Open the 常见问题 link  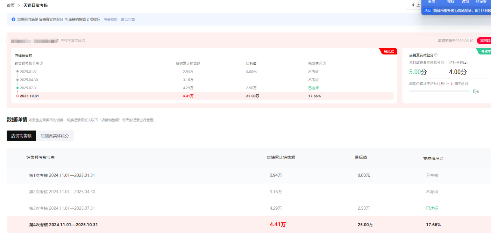128,20
